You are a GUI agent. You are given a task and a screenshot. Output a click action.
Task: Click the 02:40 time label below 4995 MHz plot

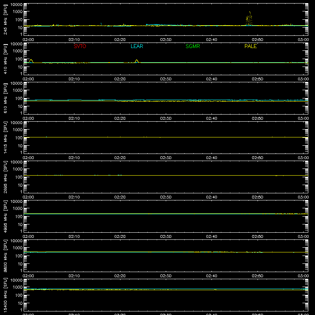(211, 237)
